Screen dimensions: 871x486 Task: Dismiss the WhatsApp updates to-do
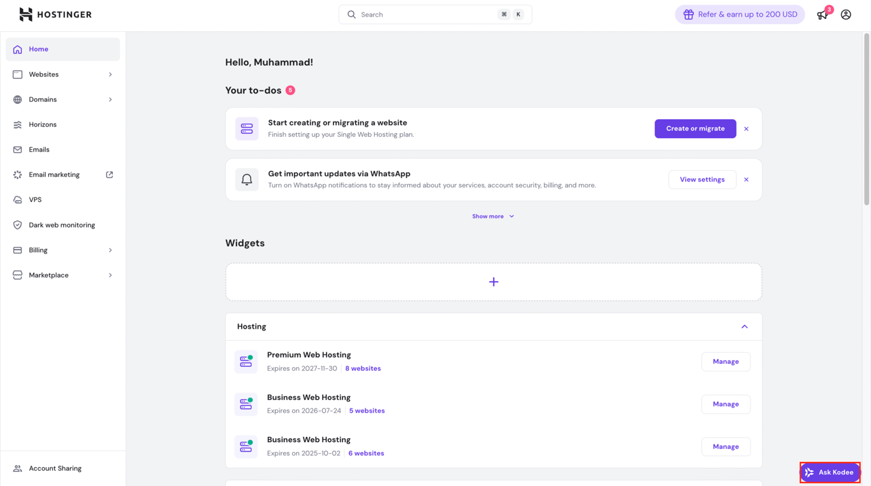[x=746, y=180]
